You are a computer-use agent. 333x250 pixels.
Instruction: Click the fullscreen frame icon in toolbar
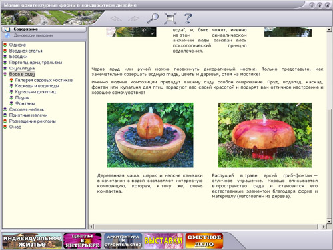(170, 18)
